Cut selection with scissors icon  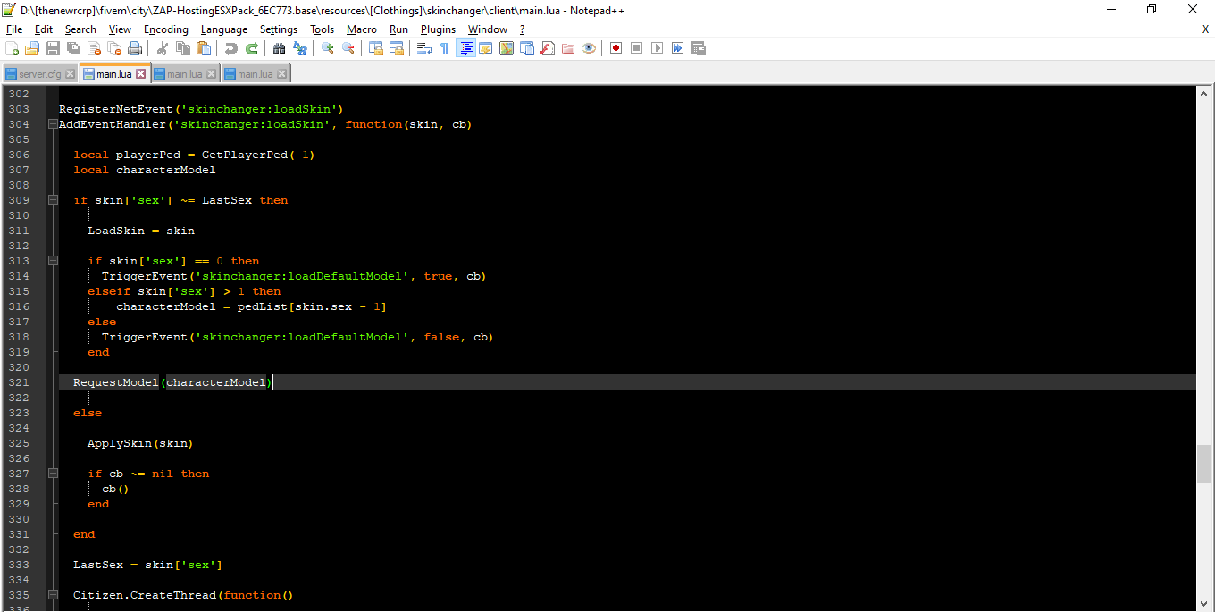pos(163,48)
